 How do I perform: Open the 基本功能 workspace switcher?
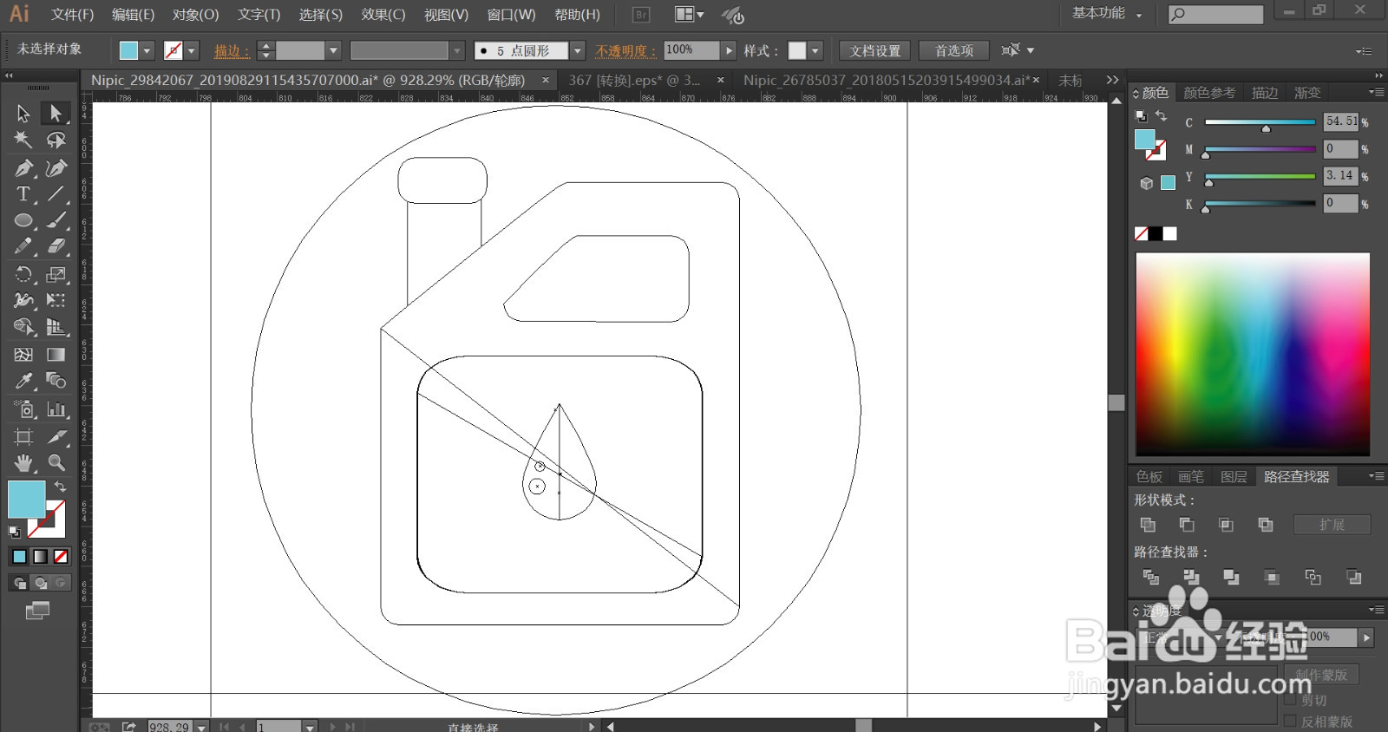[x=1107, y=14]
